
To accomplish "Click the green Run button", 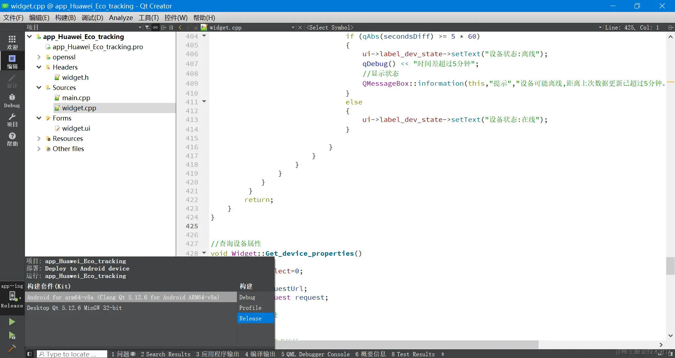I will pyautogui.click(x=12, y=322).
